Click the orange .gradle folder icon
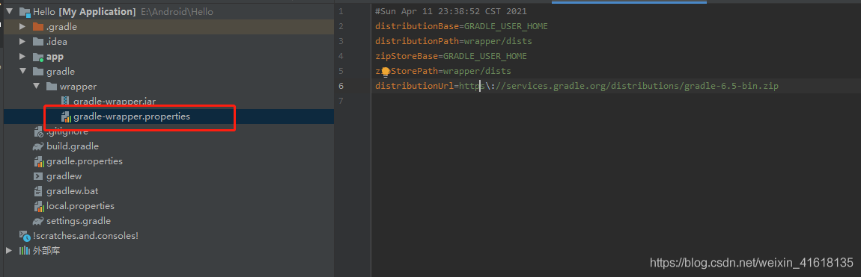The image size is (861, 277). coord(38,26)
